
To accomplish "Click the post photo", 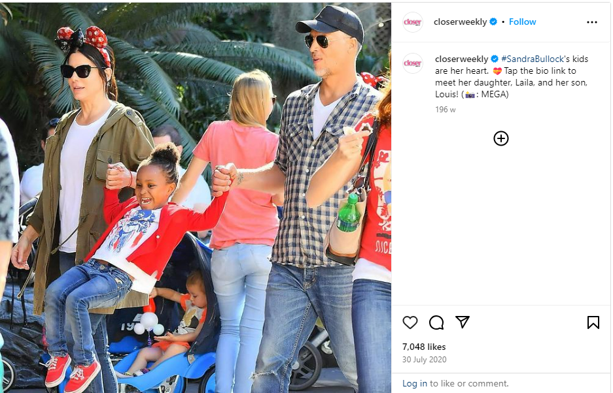I will [196, 197].
